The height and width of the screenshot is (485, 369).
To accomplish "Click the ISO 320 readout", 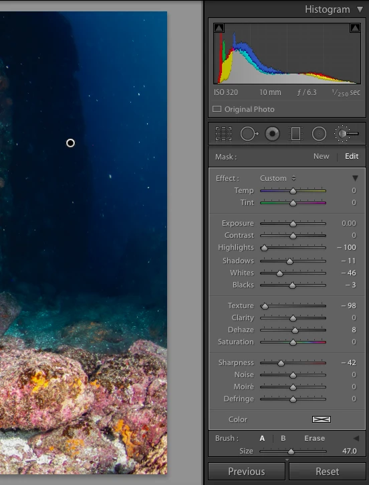I will point(226,92).
